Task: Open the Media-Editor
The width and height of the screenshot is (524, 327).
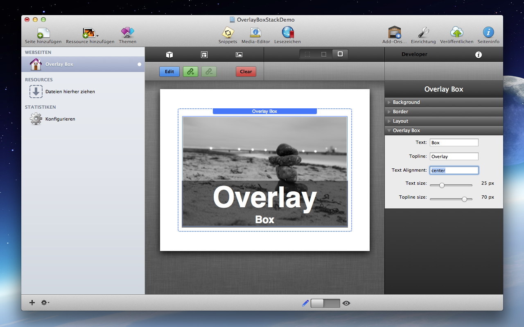Action: click(255, 33)
